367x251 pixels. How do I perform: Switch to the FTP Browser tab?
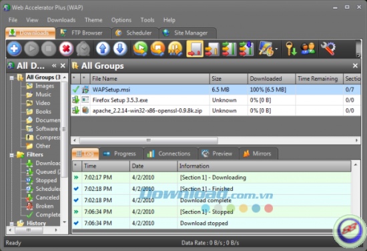83,33
